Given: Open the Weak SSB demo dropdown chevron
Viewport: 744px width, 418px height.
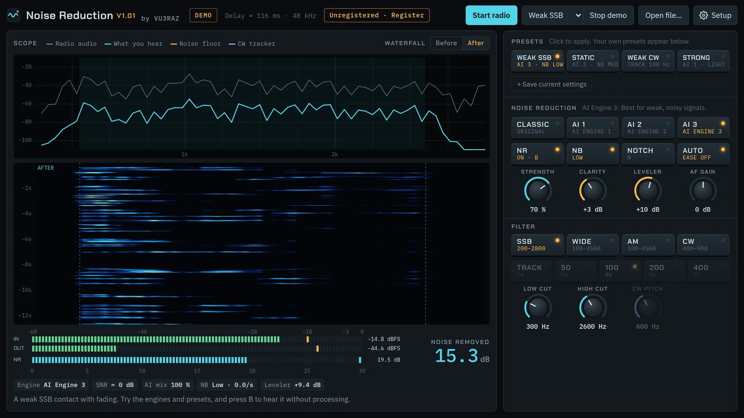Looking at the screenshot, I should pyautogui.click(x=578, y=15).
